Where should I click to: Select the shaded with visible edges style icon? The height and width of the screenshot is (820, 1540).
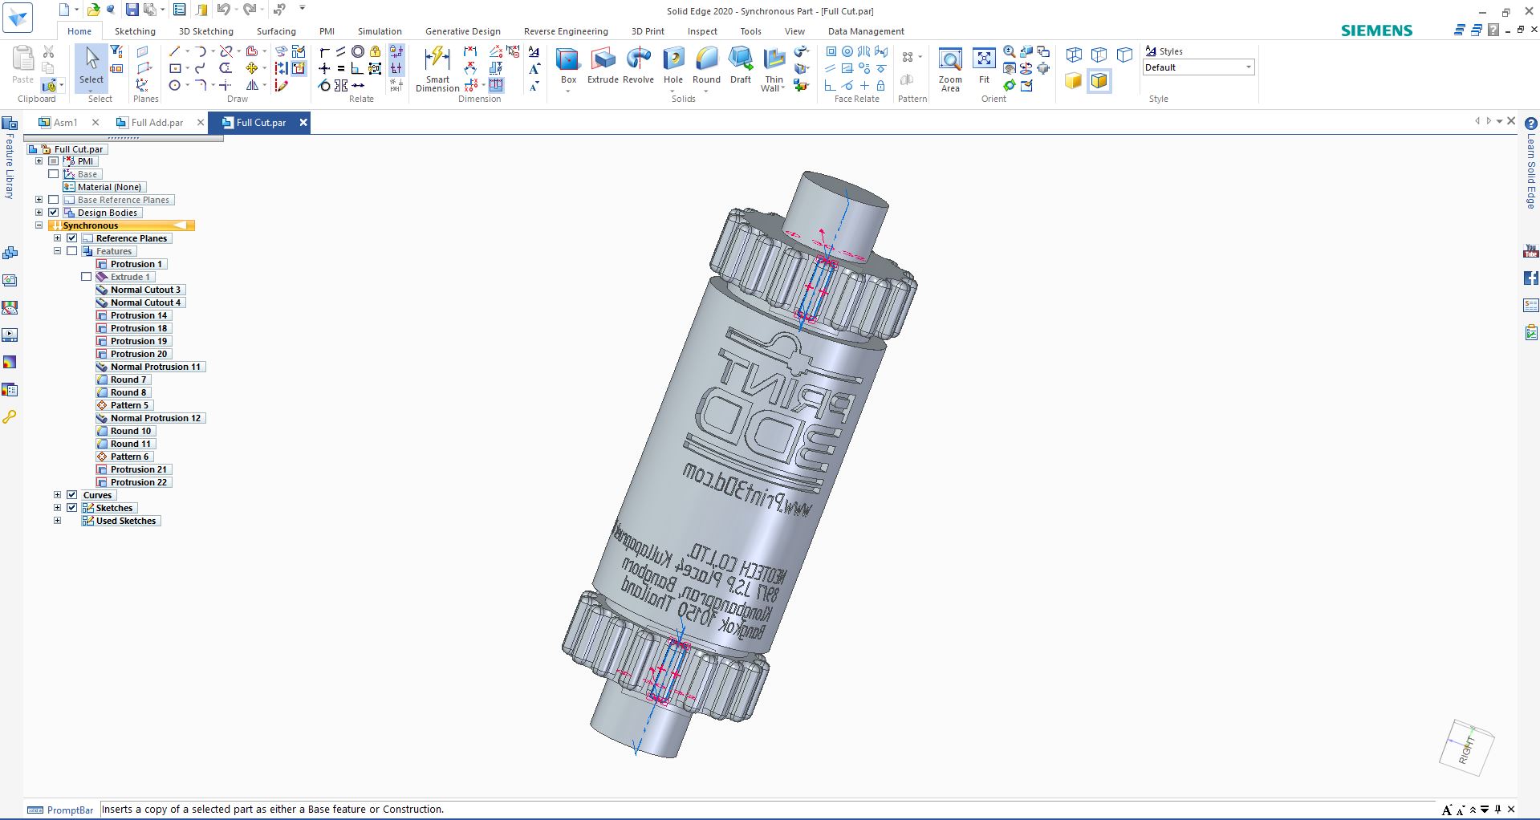(1099, 81)
